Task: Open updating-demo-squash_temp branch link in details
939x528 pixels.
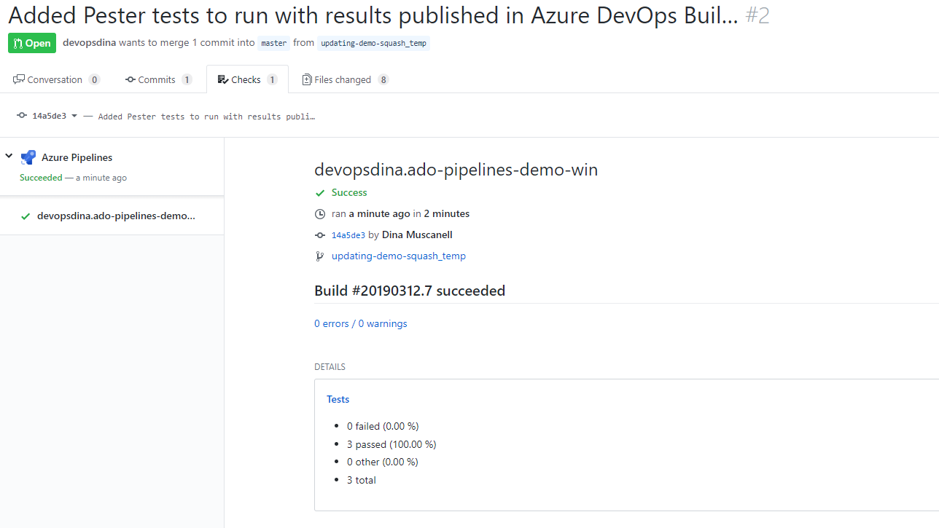Action: tap(399, 256)
